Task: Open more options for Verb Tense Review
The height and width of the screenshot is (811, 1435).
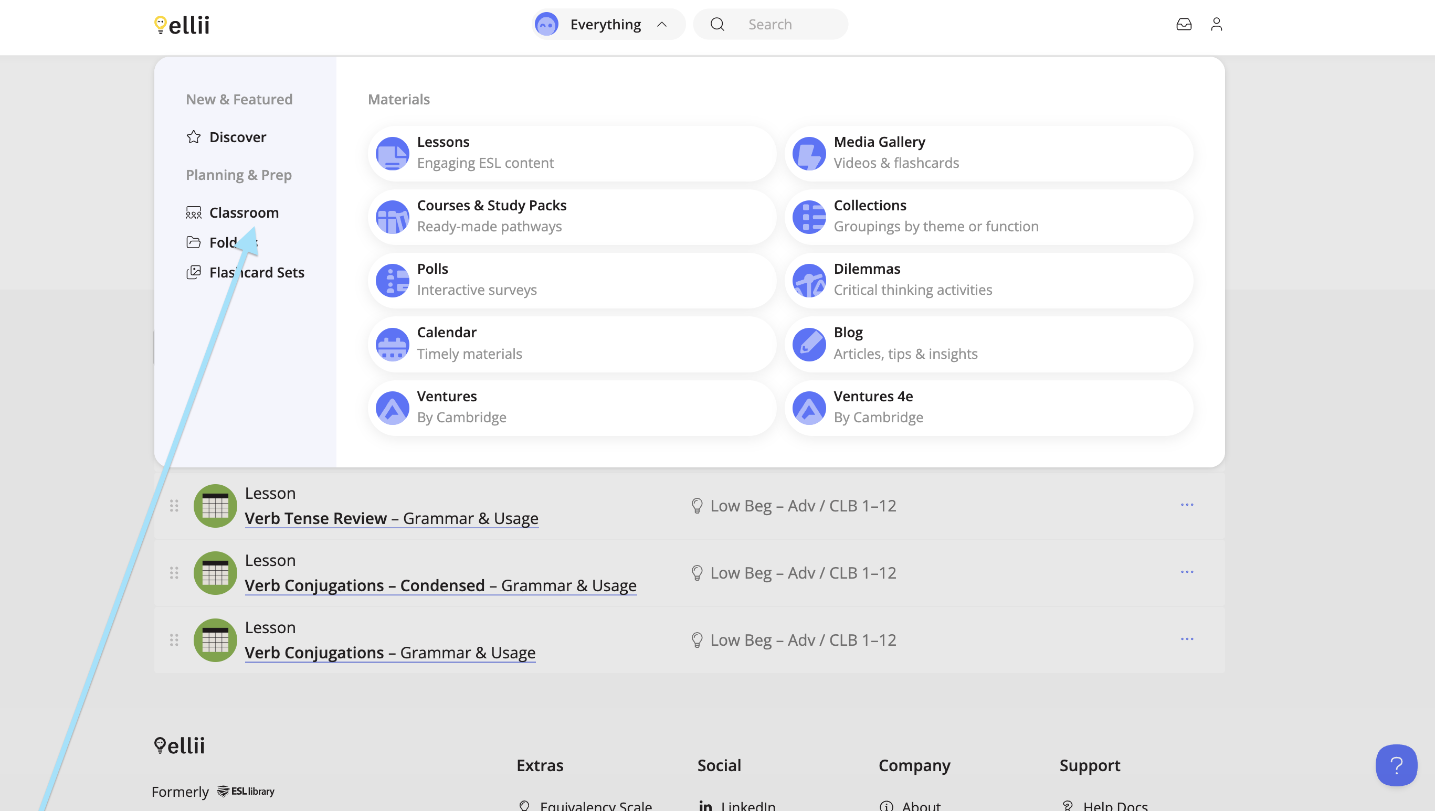Action: [1187, 505]
